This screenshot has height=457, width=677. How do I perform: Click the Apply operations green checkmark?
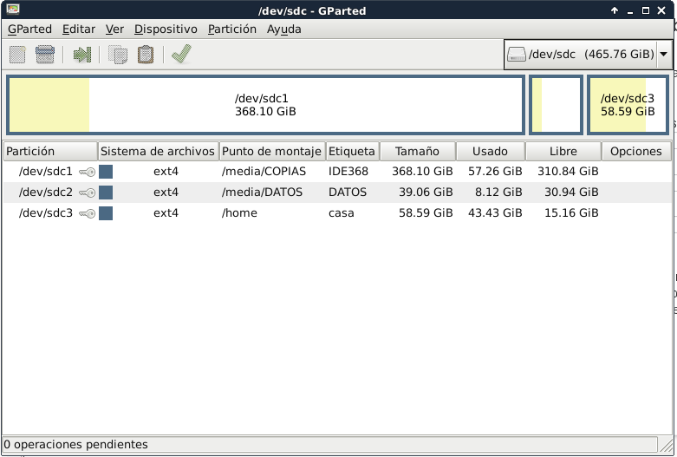[x=181, y=55]
